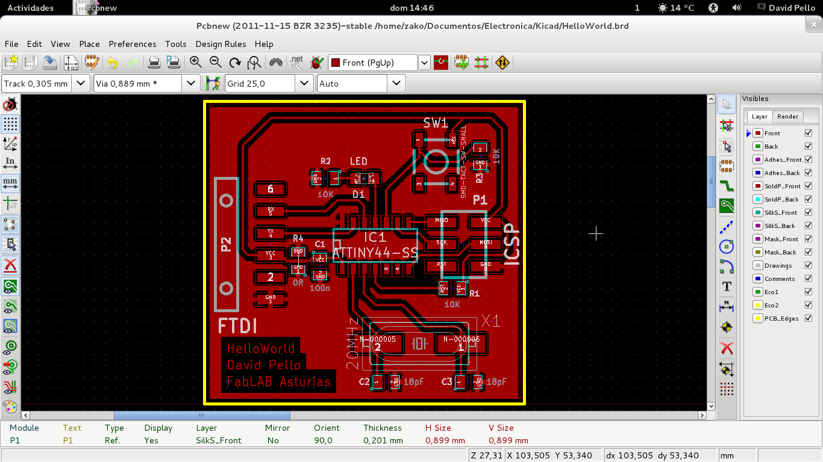Click the SoldP_Back cyan color swatch
Image resolution: width=823 pixels, height=462 pixels.
[x=758, y=199]
